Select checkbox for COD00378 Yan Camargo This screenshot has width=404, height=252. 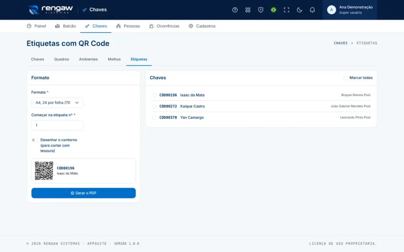(154, 117)
